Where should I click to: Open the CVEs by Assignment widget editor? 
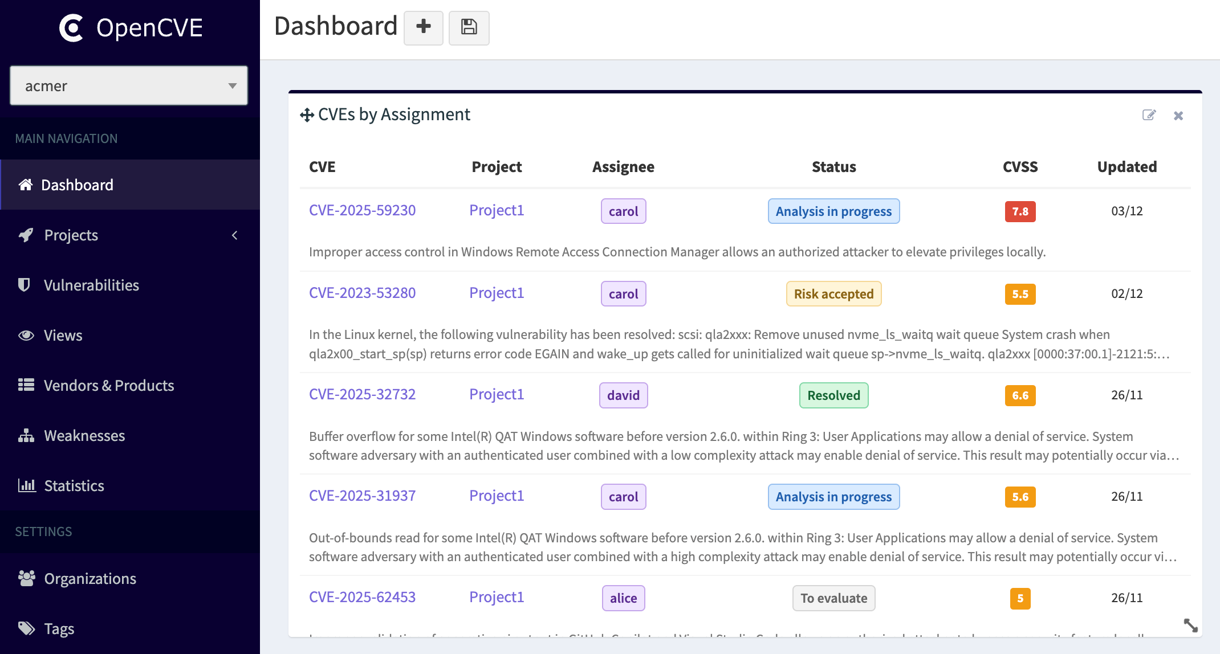[x=1149, y=115]
